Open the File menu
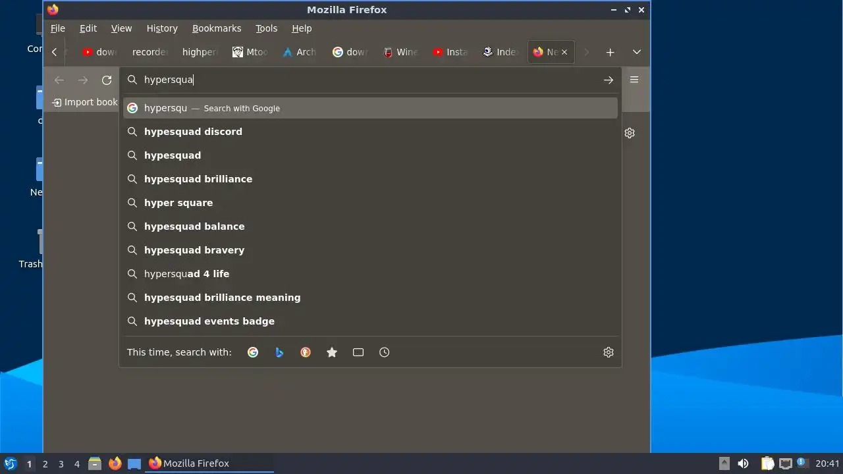The width and height of the screenshot is (843, 474). (58, 28)
